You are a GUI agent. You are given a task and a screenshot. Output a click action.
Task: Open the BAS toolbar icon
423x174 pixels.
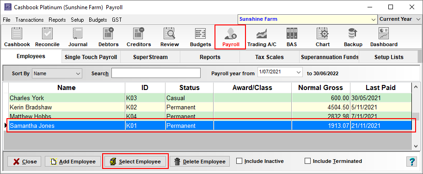(292, 37)
